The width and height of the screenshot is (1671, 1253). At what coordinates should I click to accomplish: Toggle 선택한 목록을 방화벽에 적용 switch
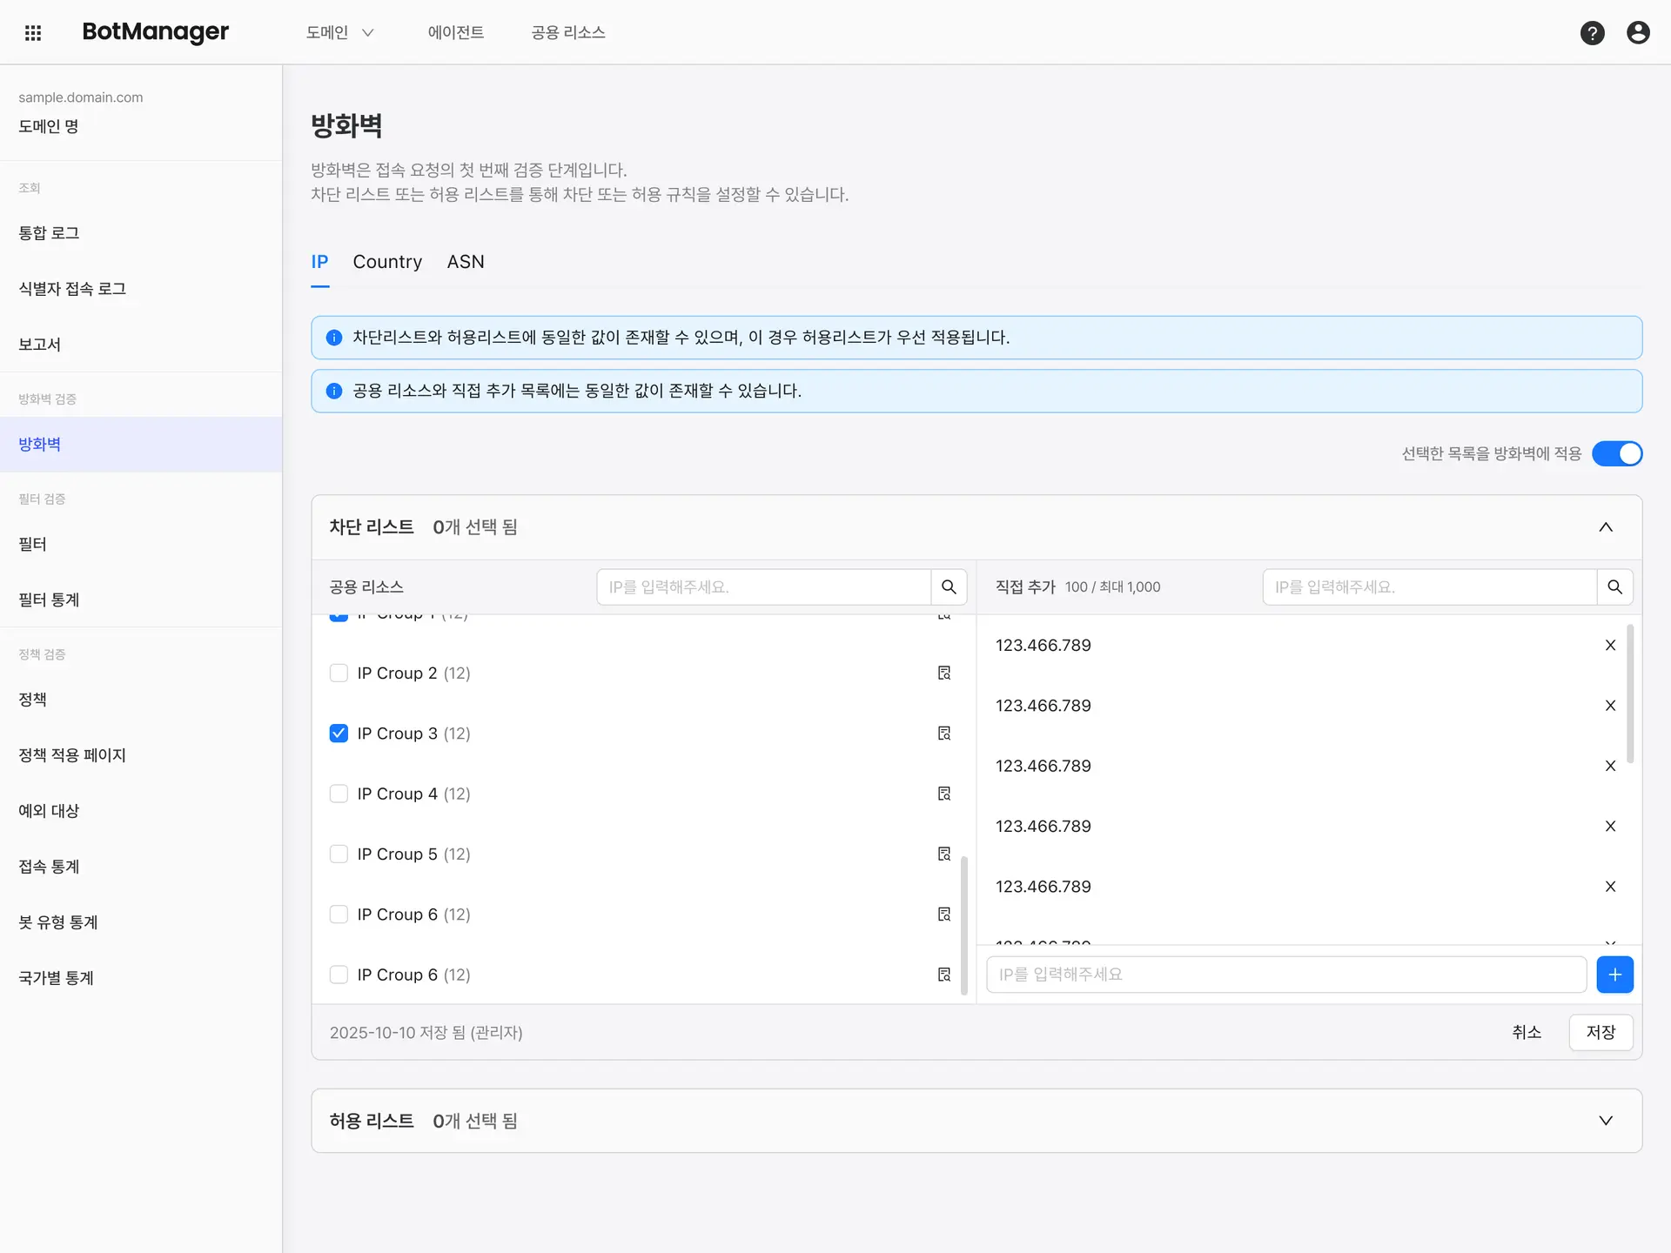(1617, 454)
